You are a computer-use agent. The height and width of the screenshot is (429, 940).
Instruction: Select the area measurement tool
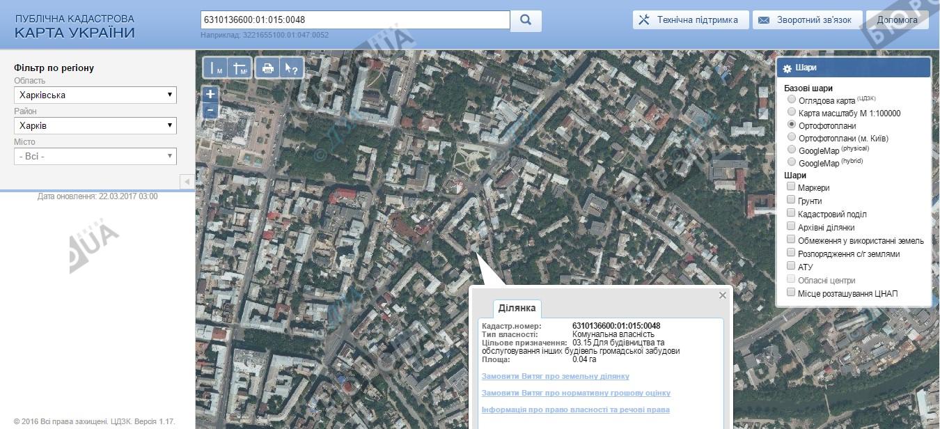tap(239, 68)
